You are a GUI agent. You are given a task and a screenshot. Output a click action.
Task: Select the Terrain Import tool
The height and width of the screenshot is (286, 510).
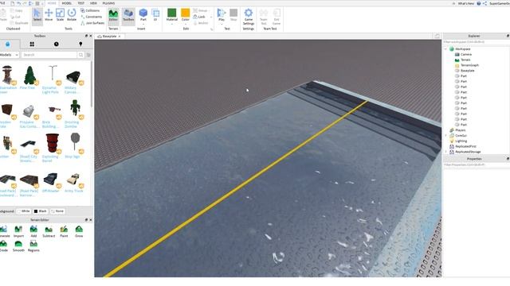[18, 231]
